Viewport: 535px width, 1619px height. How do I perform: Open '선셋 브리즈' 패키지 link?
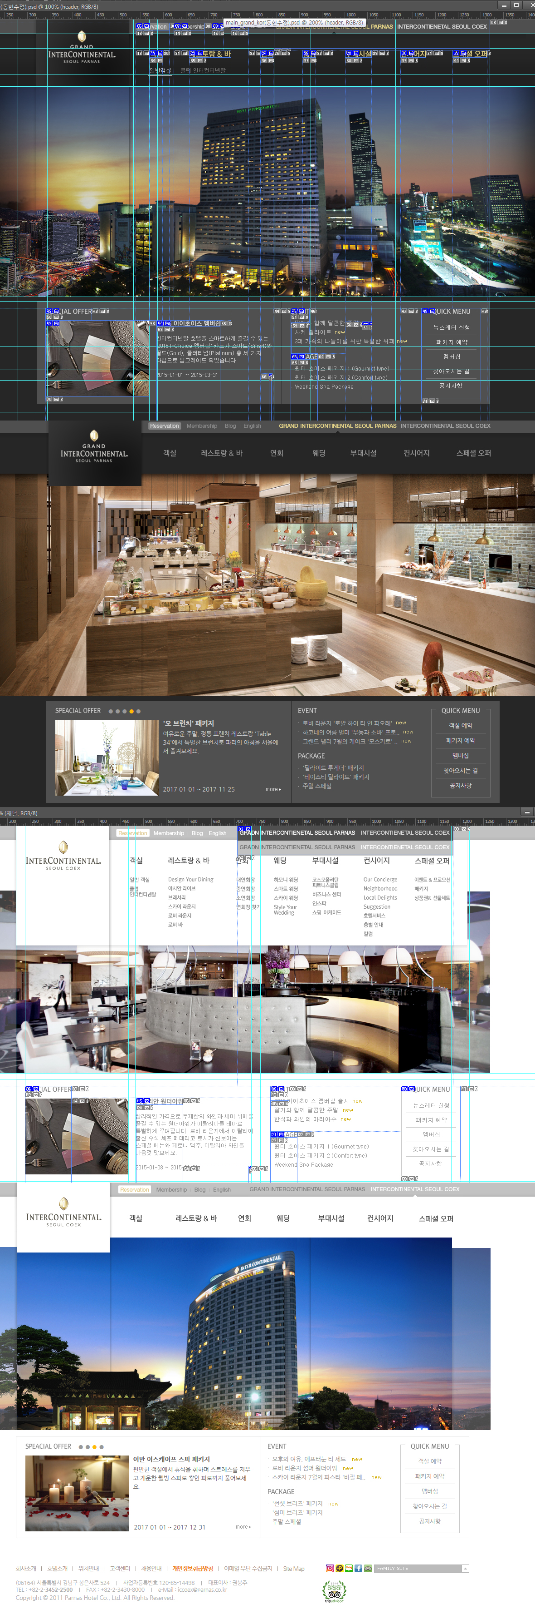tap(297, 1504)
